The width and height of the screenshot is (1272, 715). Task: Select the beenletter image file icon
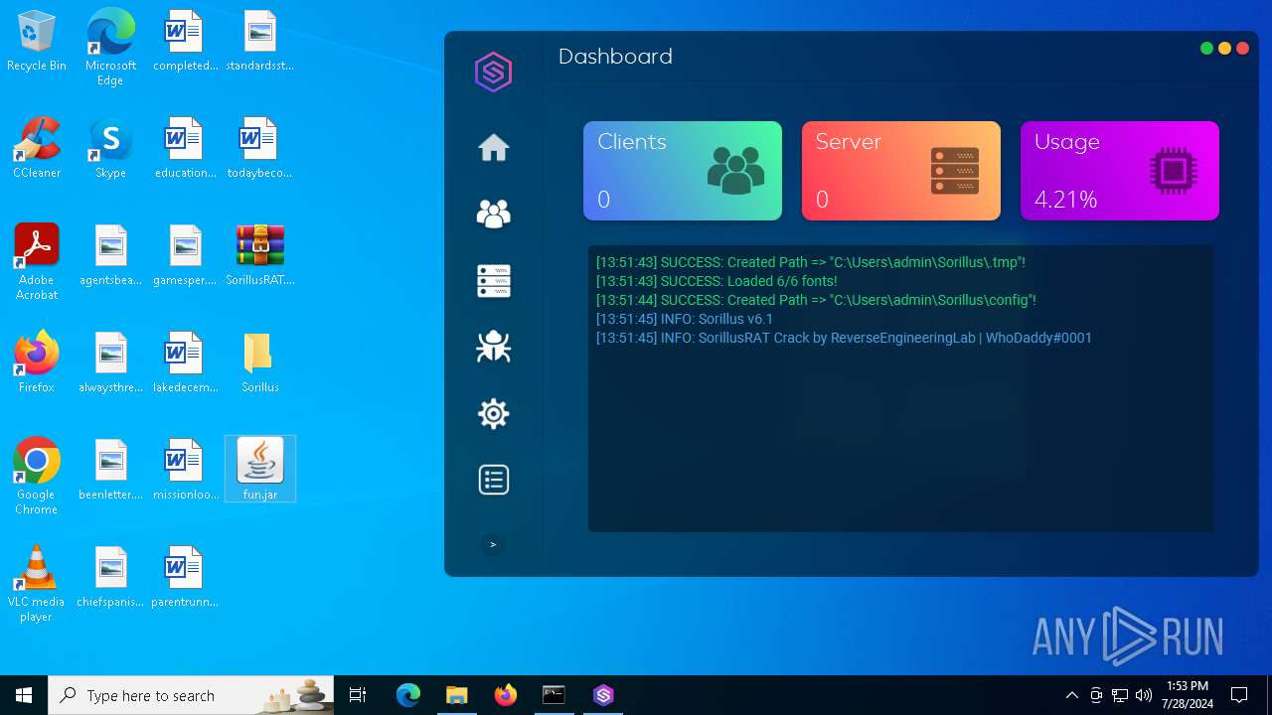coord(110,469)
